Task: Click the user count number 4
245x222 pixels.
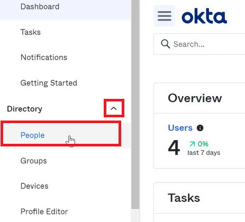Action: pos(174,147)
